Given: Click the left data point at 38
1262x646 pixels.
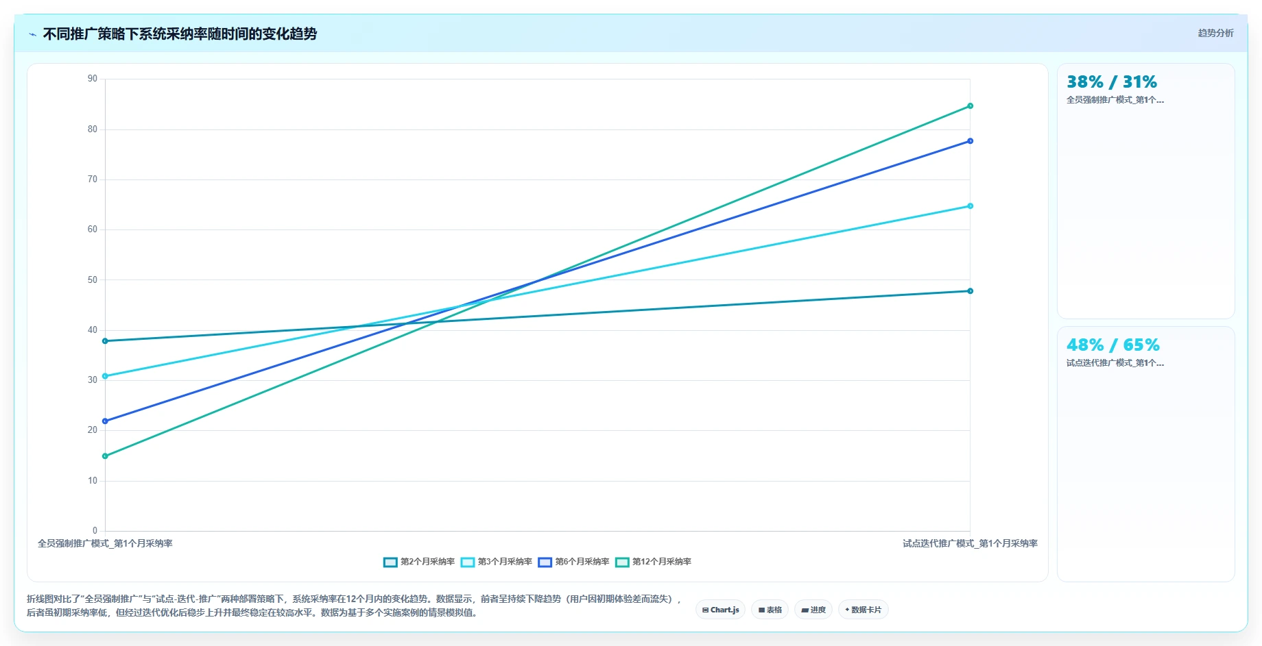Looking at the screenshot, I should [x=105, y=341].
